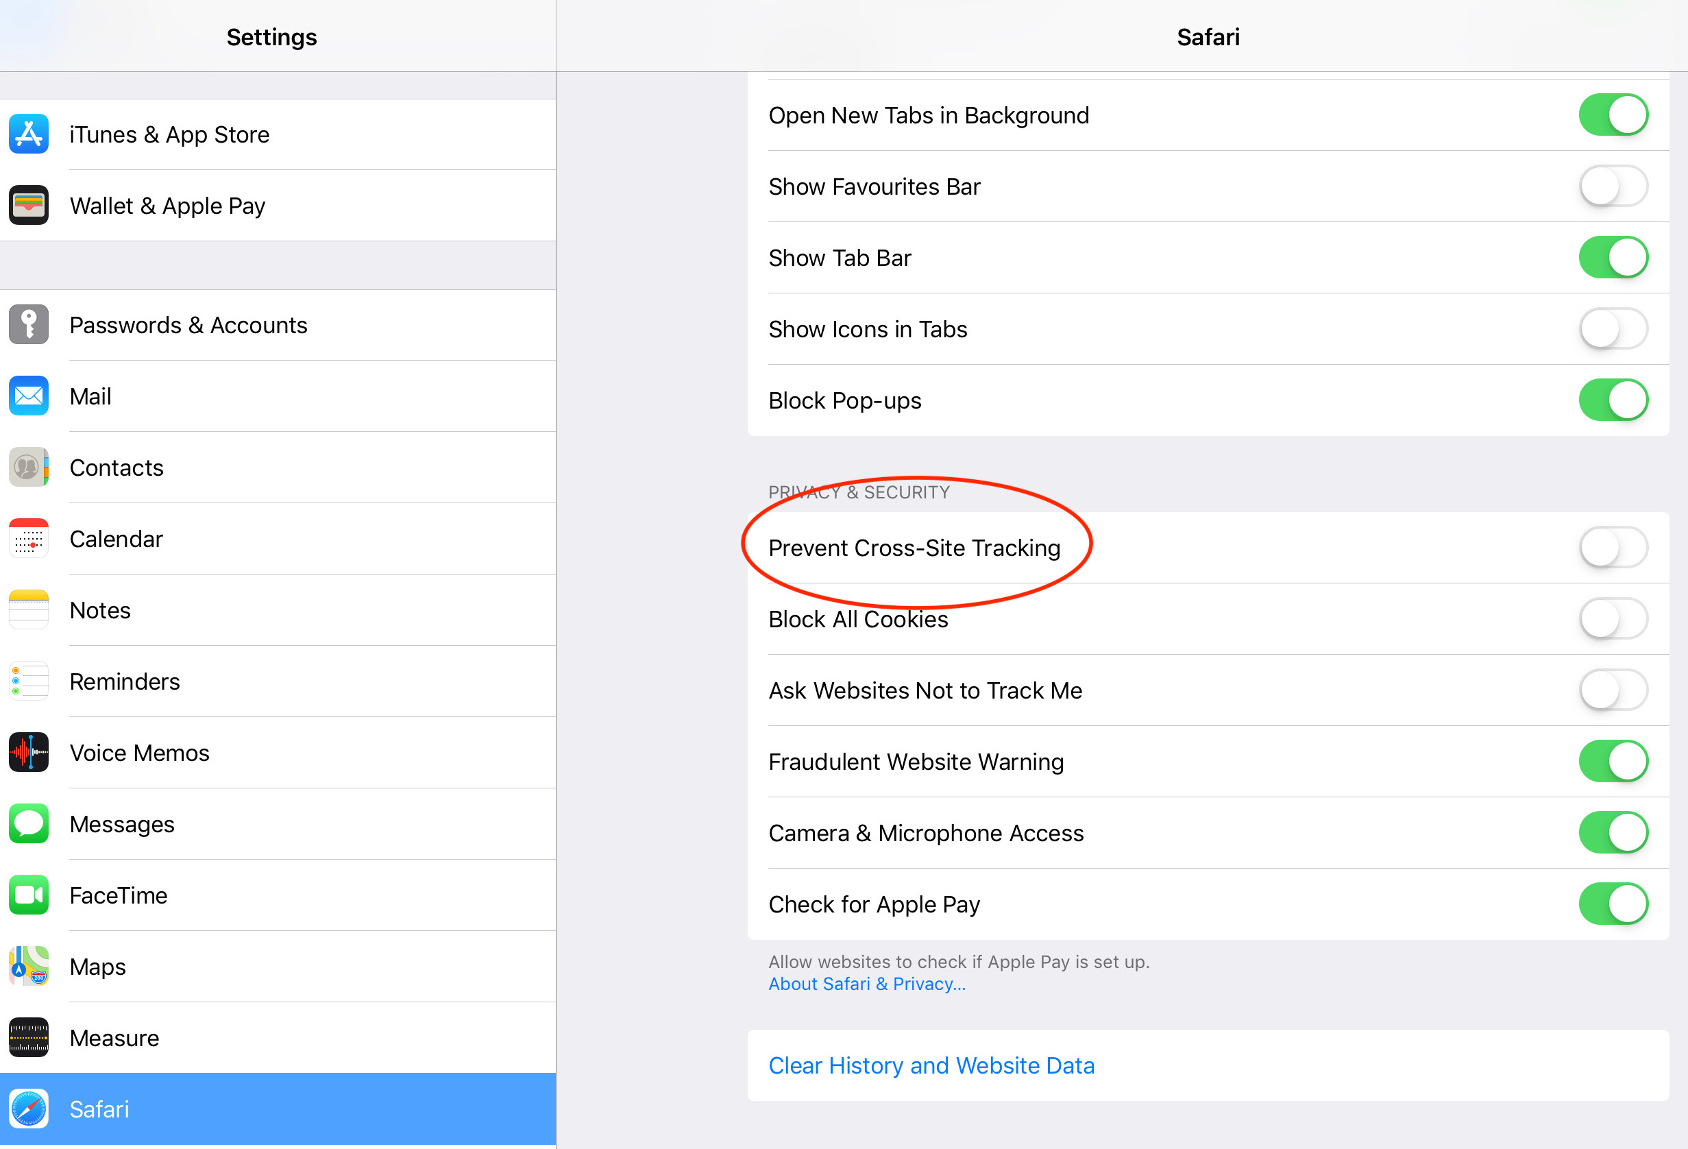Open Measure settings

278,1037
